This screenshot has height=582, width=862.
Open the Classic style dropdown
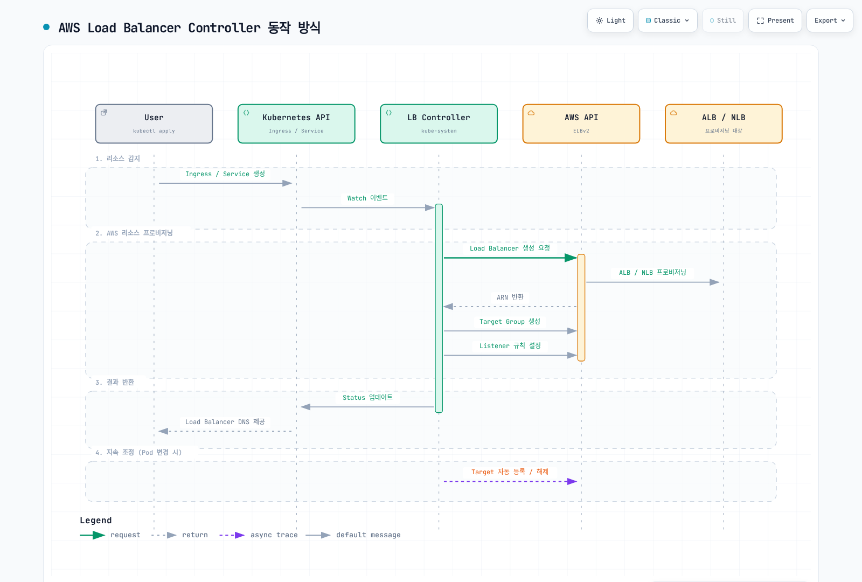pos(668,20)
